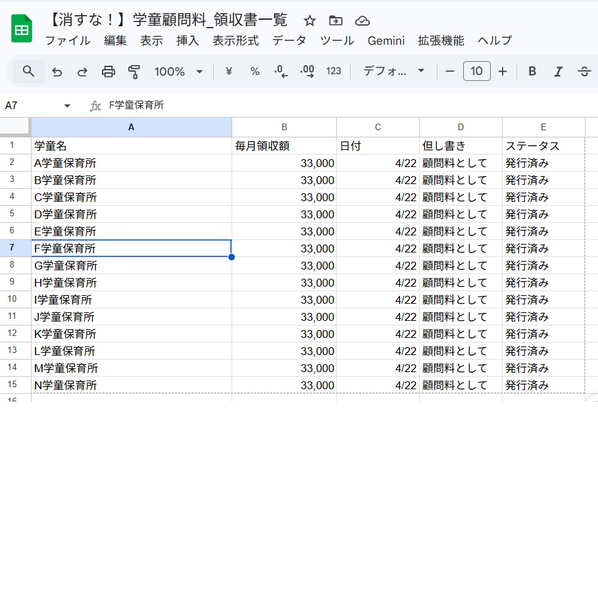Print the spreadsheet with printer icon

click(x=109, y=72)
